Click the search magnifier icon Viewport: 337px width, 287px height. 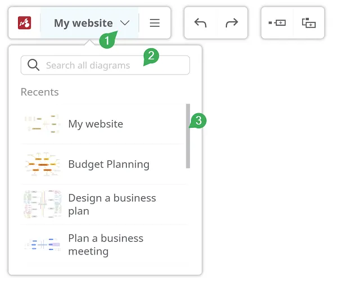tap(33, 65)
